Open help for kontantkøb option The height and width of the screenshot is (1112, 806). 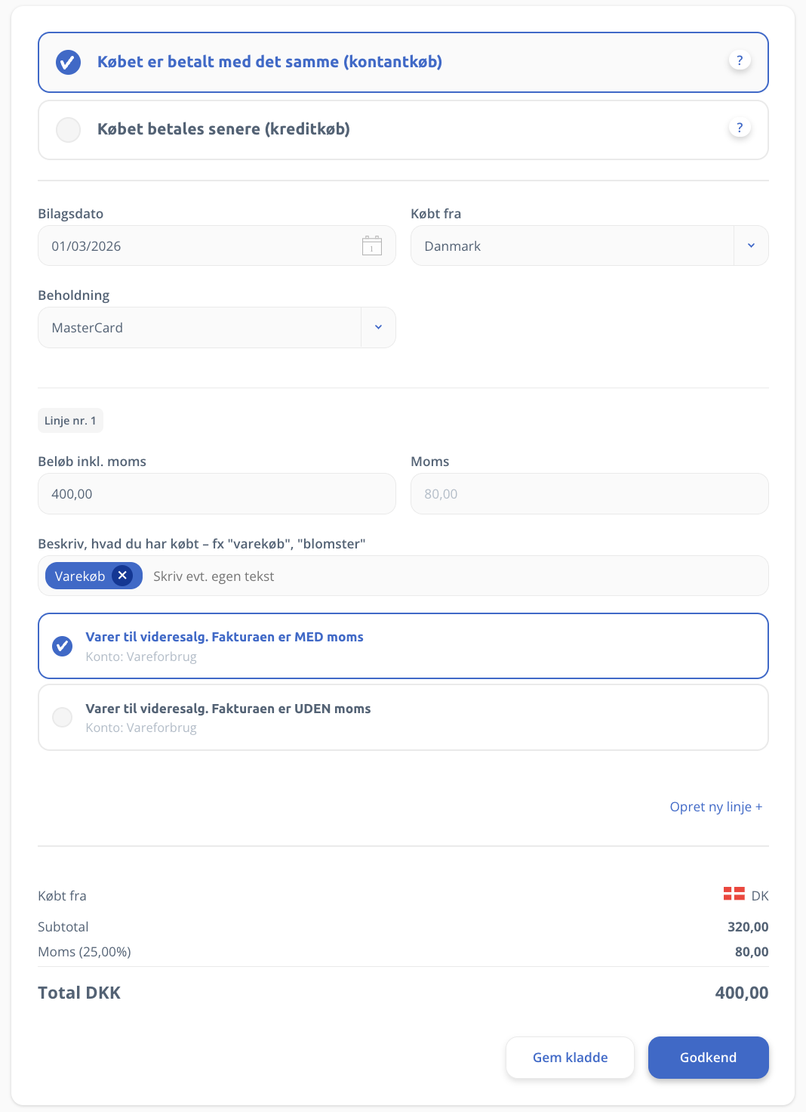[739, 60]
